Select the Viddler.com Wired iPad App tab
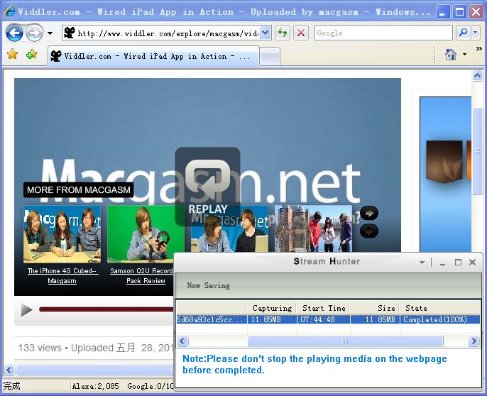Viewport: 487px width, 396px height. [x=153, y=56]
